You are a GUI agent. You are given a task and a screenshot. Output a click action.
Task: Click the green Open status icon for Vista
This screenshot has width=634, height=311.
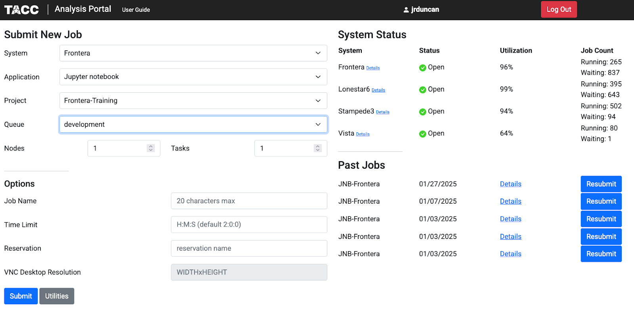(422, 134)
